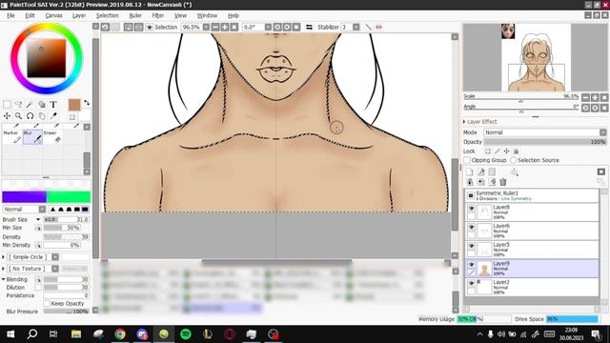
Task: Choose the Eraser brush
Action: (x=52, y=137)
